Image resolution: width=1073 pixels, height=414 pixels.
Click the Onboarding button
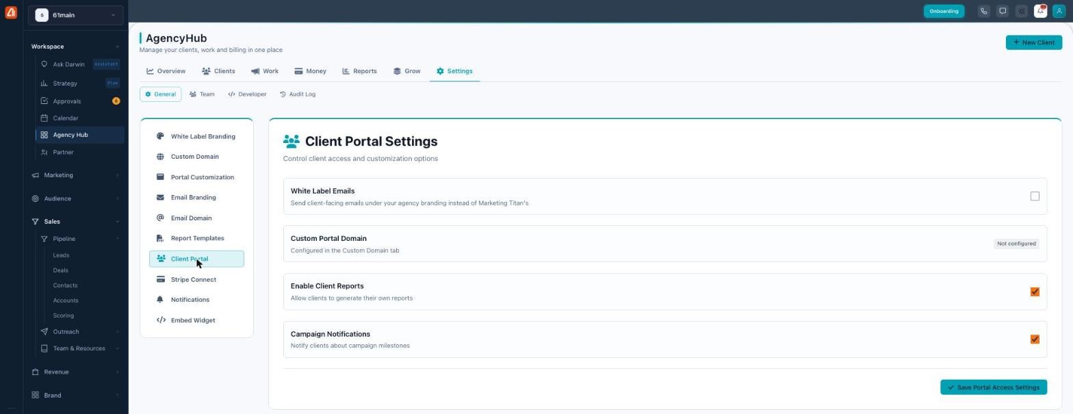coord(944,11)
